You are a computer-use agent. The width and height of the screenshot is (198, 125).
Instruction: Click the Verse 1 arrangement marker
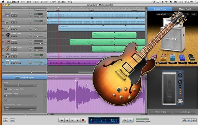coord(91,10)
